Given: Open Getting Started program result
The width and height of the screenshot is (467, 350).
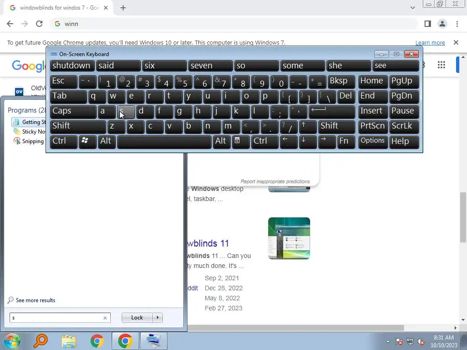Looking at the screenshot, I should pyautogui.click(x=29, y=122).
